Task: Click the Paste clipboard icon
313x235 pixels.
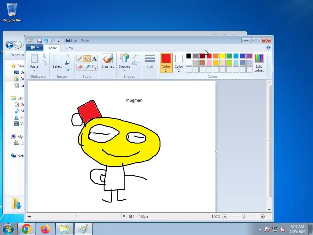Action: [34, 58]
